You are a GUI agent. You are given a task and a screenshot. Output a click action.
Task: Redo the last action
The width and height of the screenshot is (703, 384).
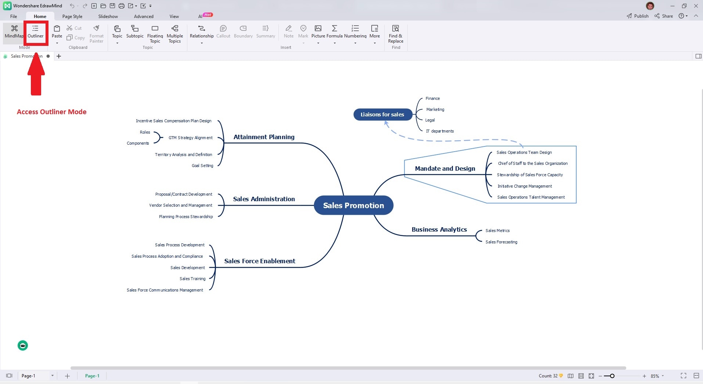pyautogui.click(x=85, y=6)
